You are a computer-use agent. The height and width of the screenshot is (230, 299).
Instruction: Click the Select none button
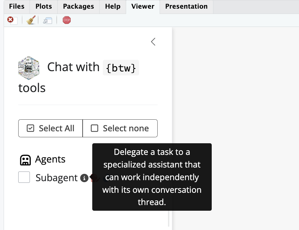click(x=120, y=128)
